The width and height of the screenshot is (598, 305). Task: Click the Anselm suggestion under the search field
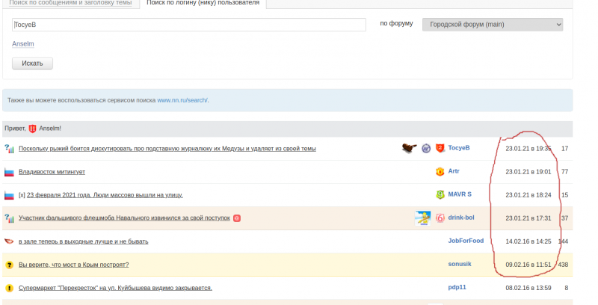pyautogui.click(x=23, y=44)
